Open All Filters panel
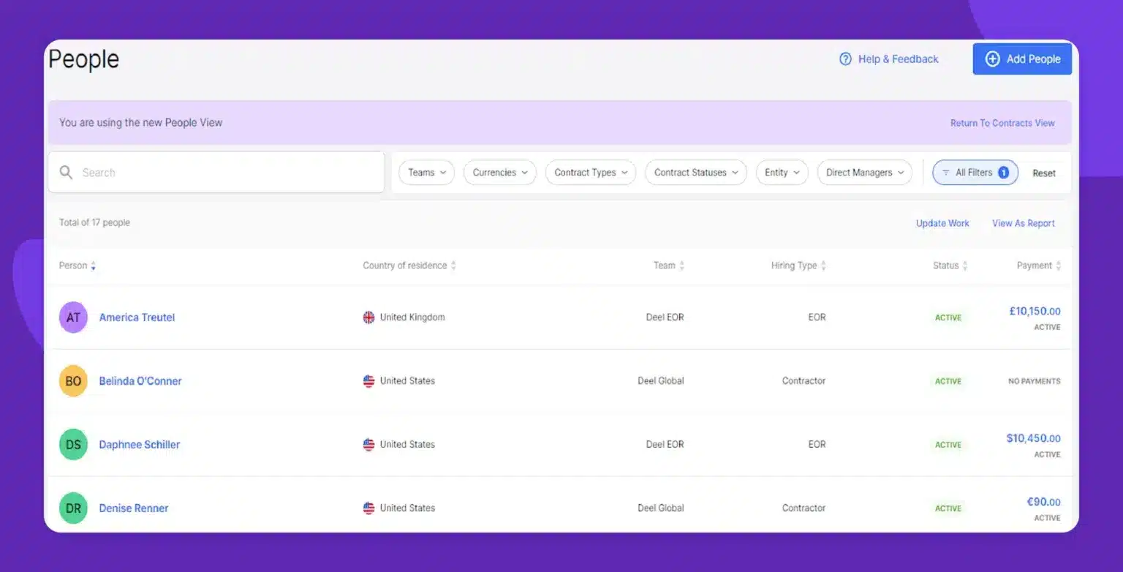The image size is (1123, 572). (975, 173)
